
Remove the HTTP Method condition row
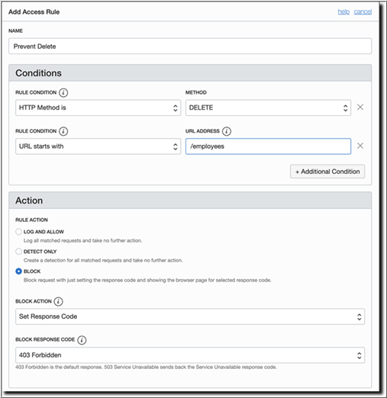[x=360, y=108]
